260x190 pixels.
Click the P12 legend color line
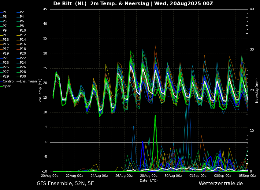coord(18,35)
